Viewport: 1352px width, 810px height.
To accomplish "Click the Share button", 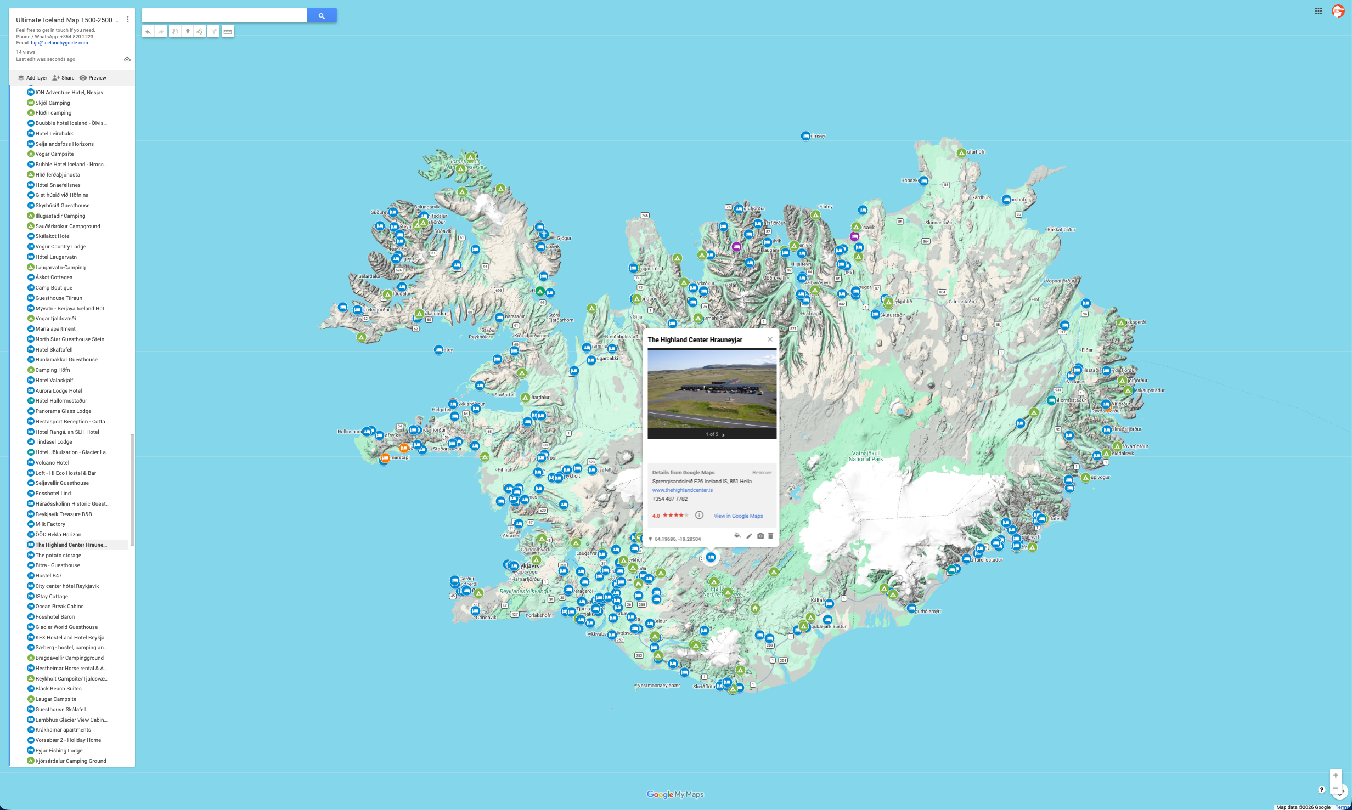I will tap(63, 78).
